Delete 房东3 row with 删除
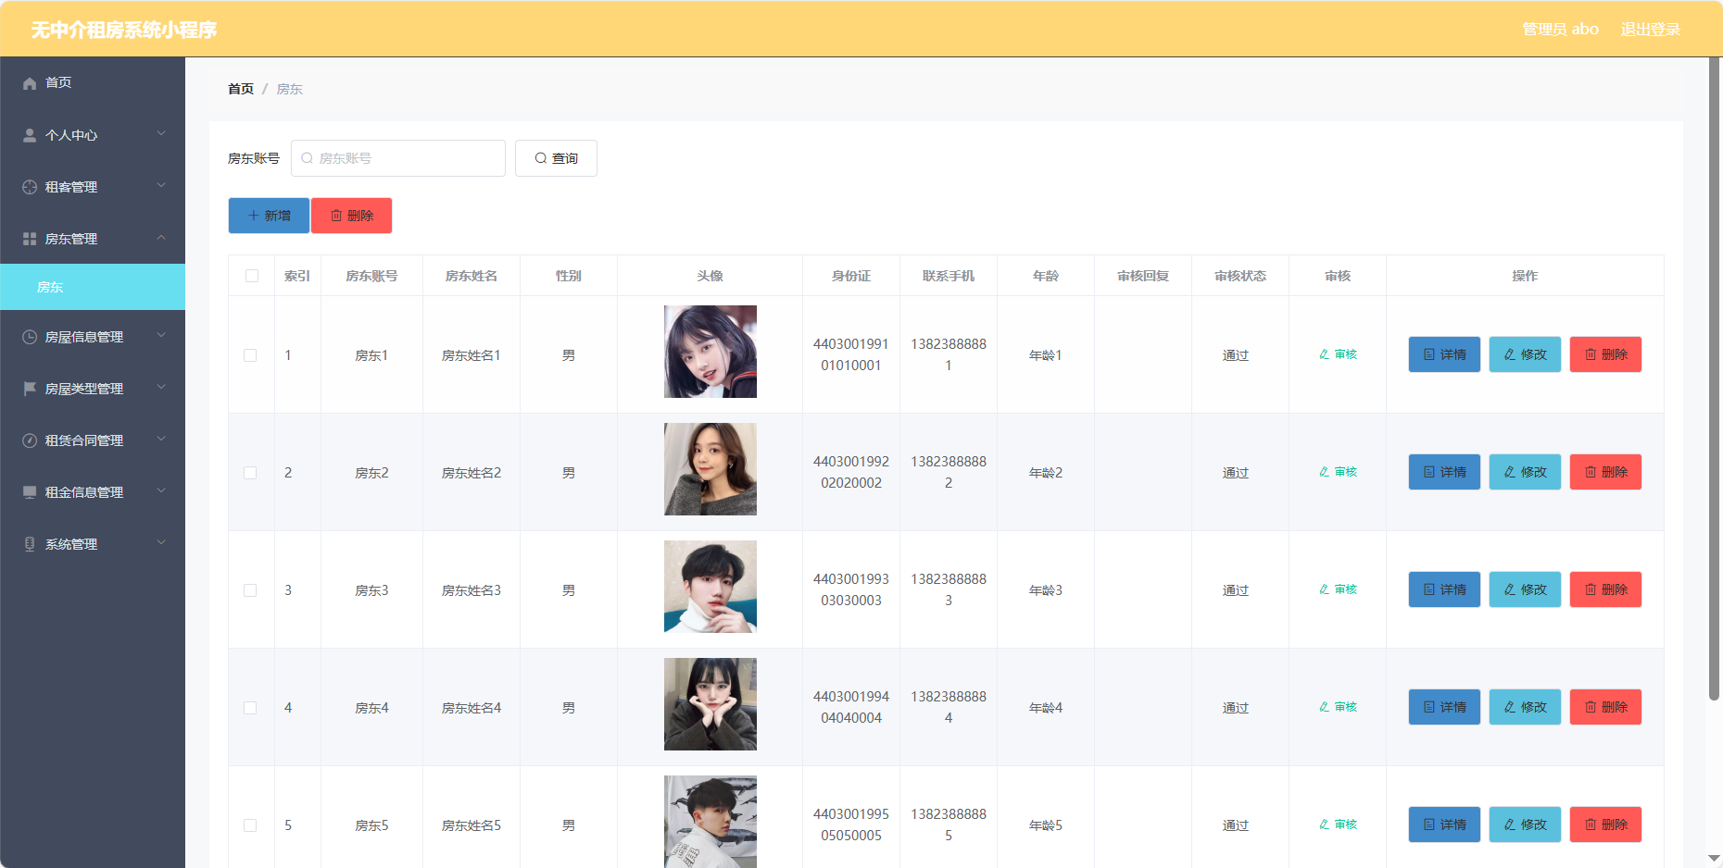This screenshot has width=1723, height=868. 1605,589
